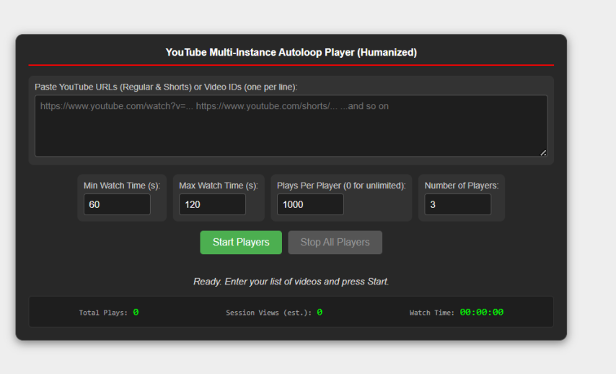Click the 'YouTube Multi-Instance Autoloop Player' title
The image size is (616, 374).
pos(291,52)
